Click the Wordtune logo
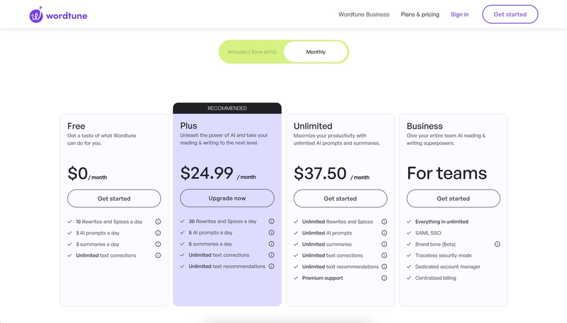Screen dimensions: 567x323 click(58, 15)
